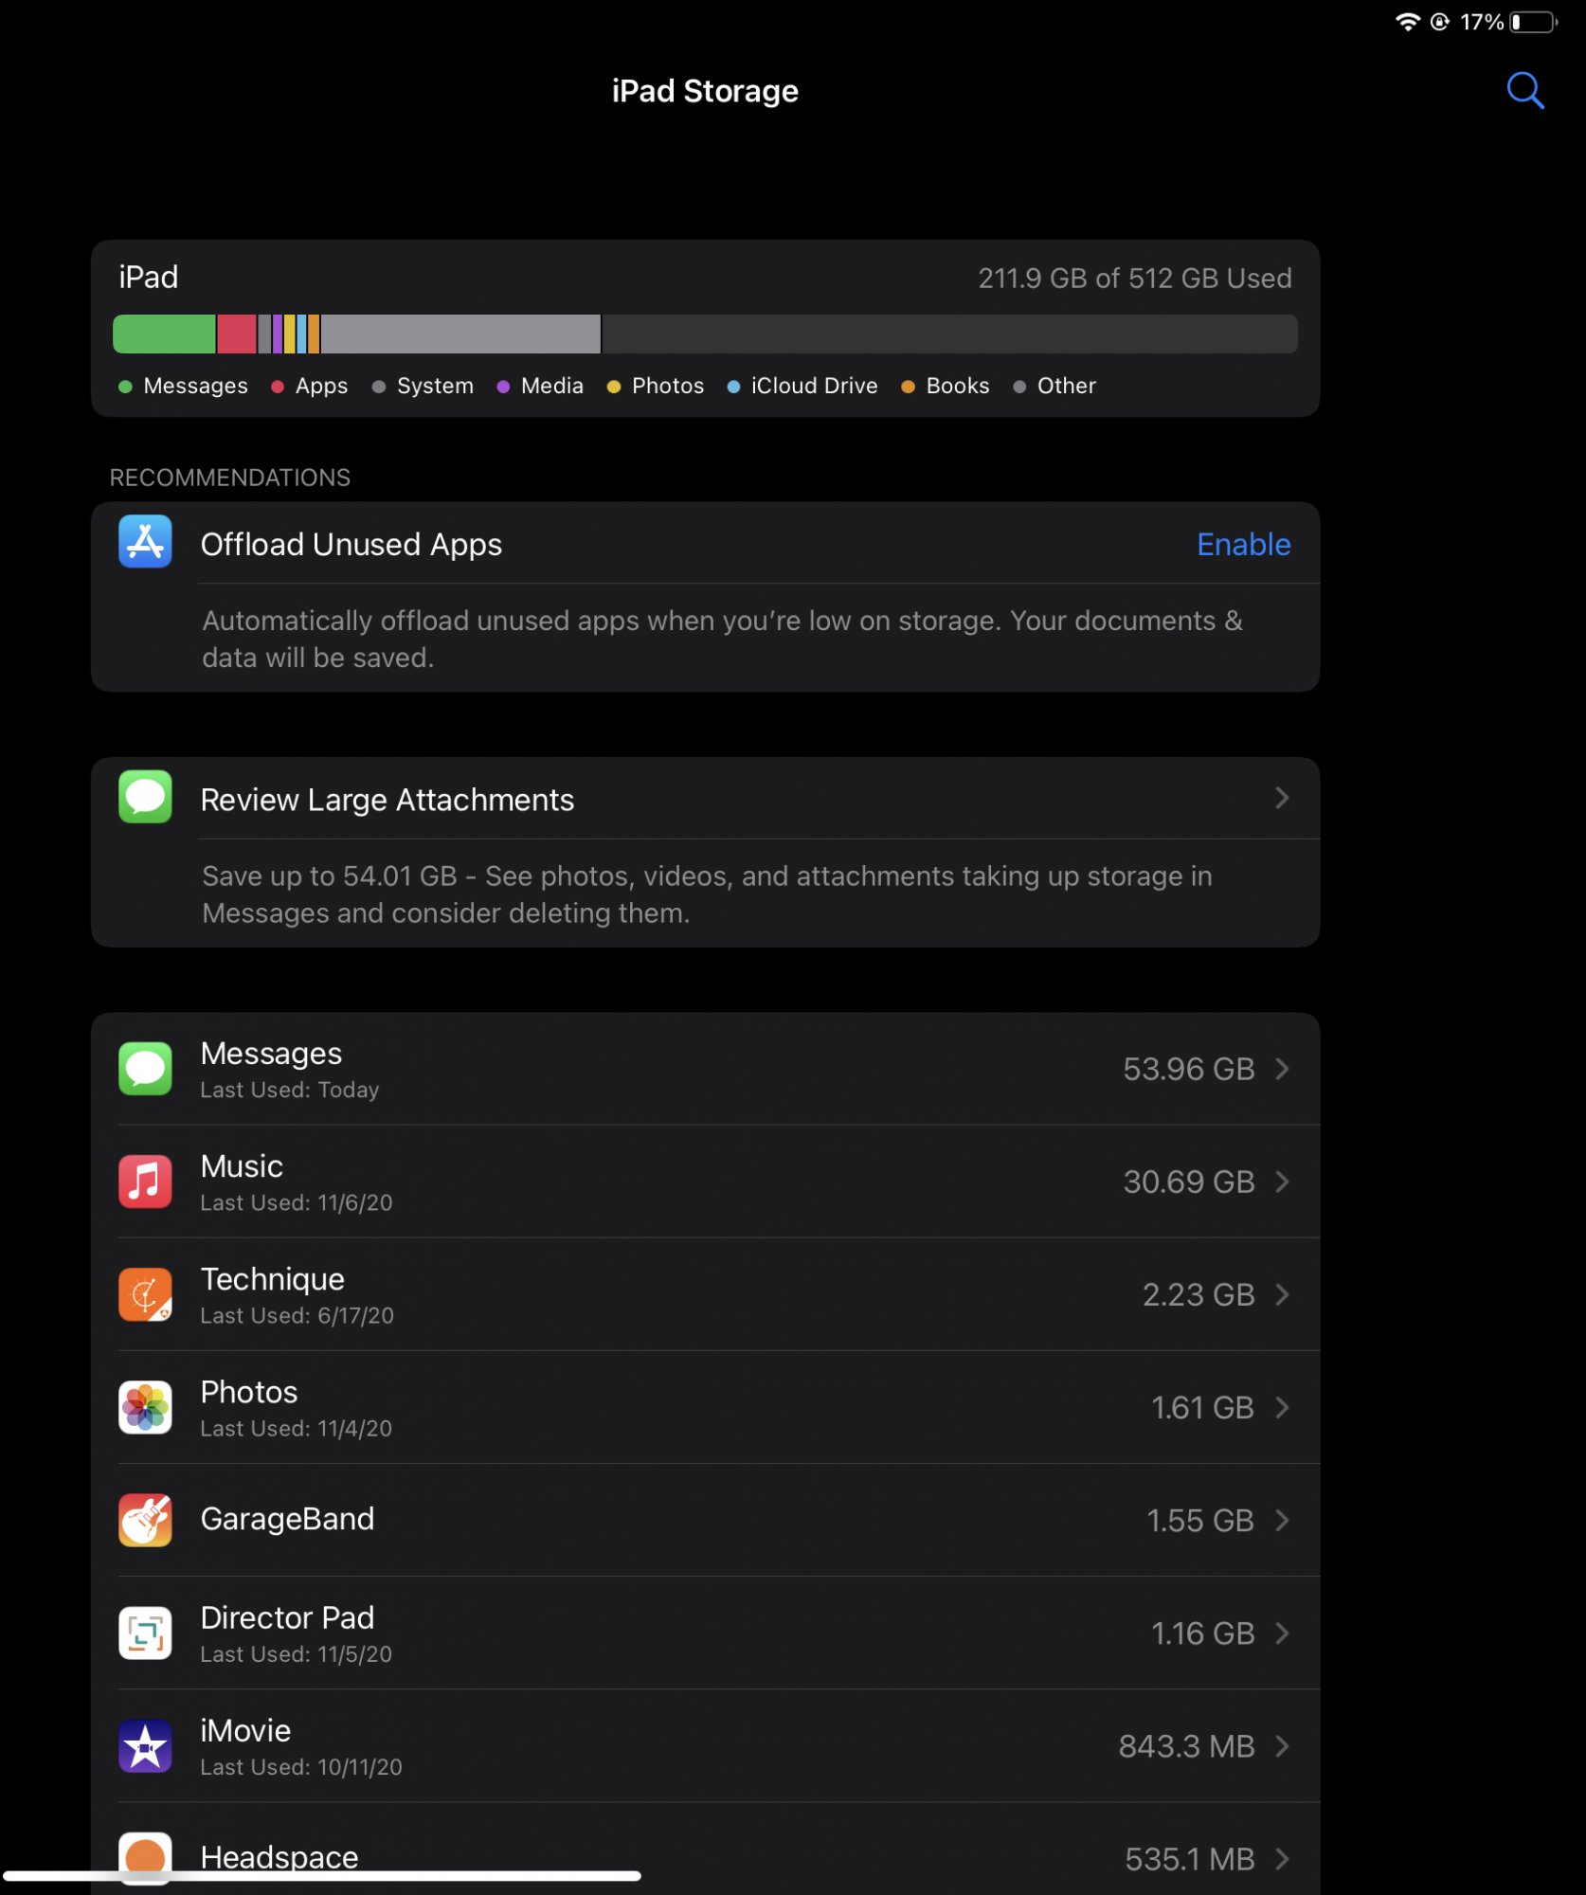1586x1895 pixels.
Task: Tap the Music app icon
Action: [145, 1182]
